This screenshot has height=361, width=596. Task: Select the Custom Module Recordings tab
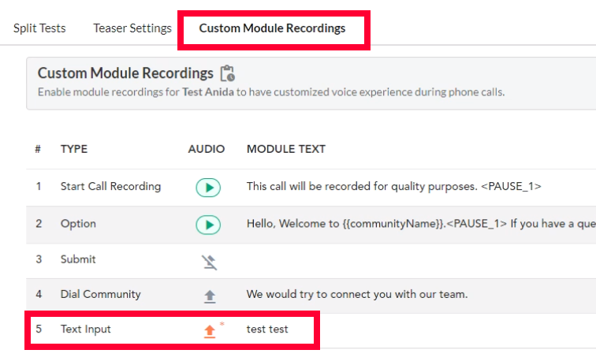click(x=272, y=28)
